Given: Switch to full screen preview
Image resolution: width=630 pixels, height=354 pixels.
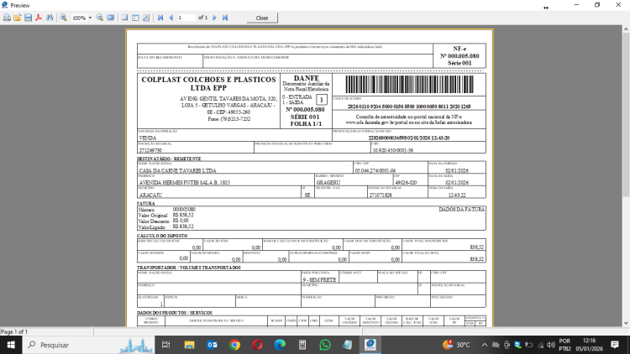Looking at the screenshot, I should 111,18.
